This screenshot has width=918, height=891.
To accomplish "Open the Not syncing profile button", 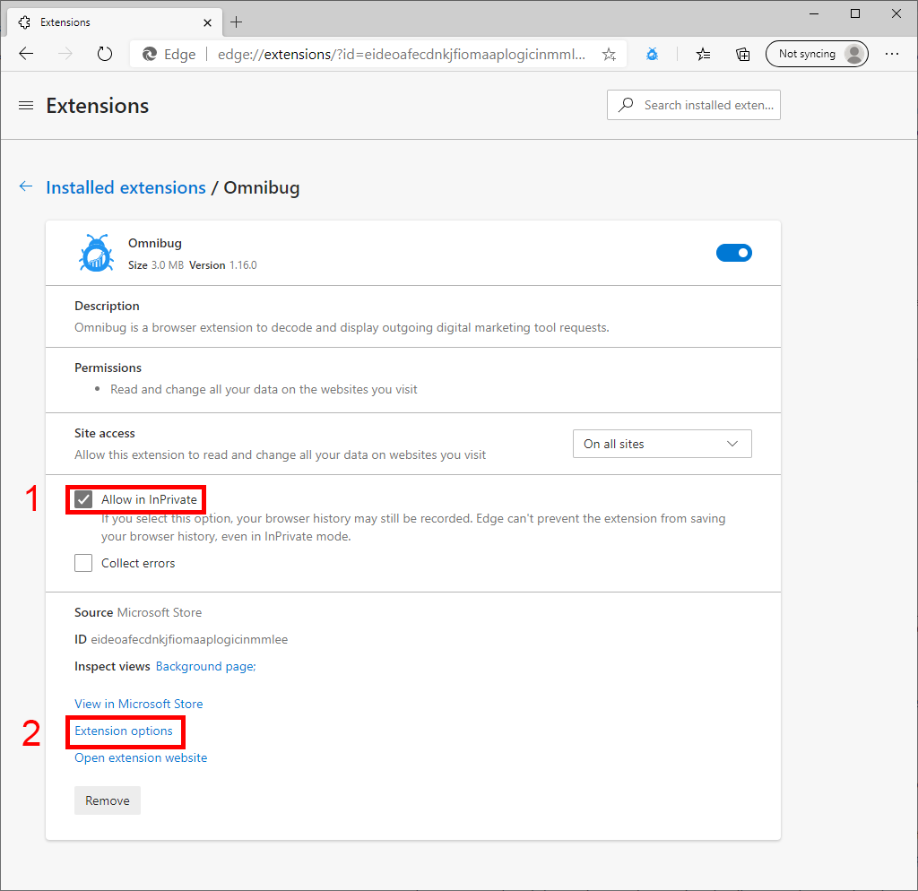I will point(817,54).
